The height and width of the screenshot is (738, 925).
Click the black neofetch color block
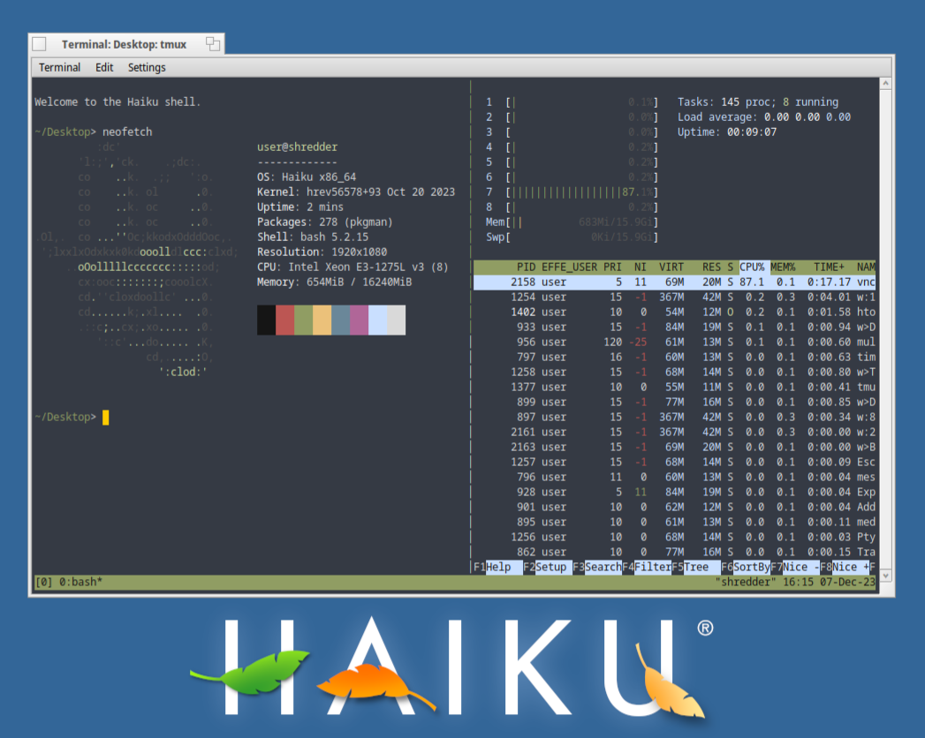click(x=266, y=320)
